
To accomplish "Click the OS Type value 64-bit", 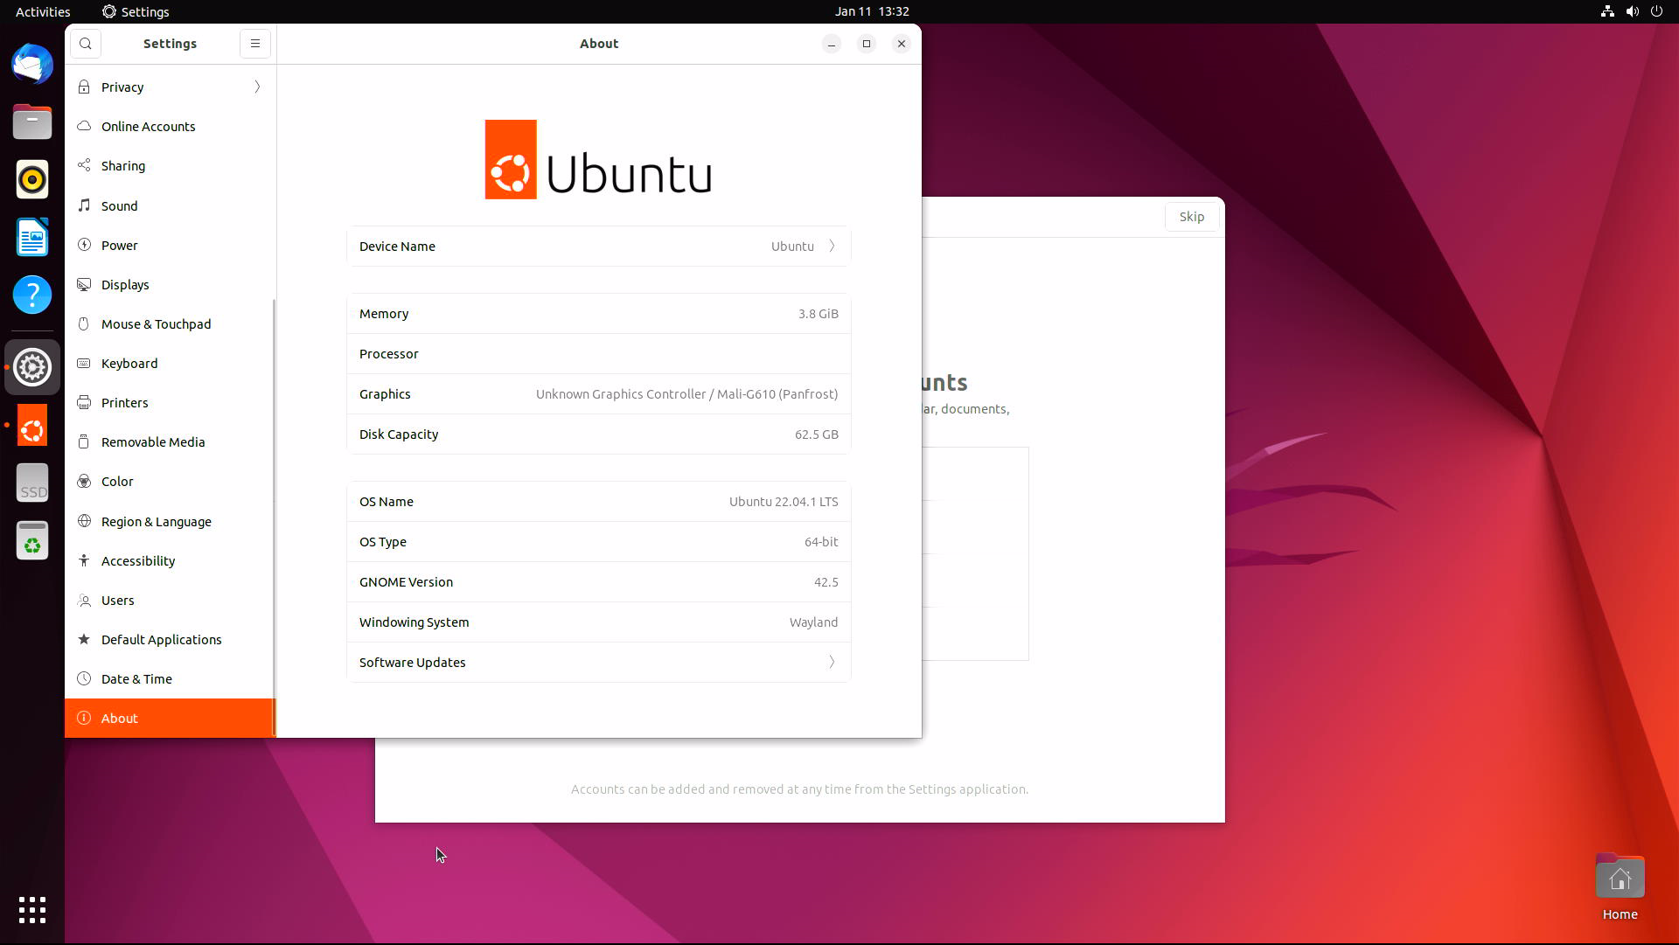I will [x=821, y=542].
